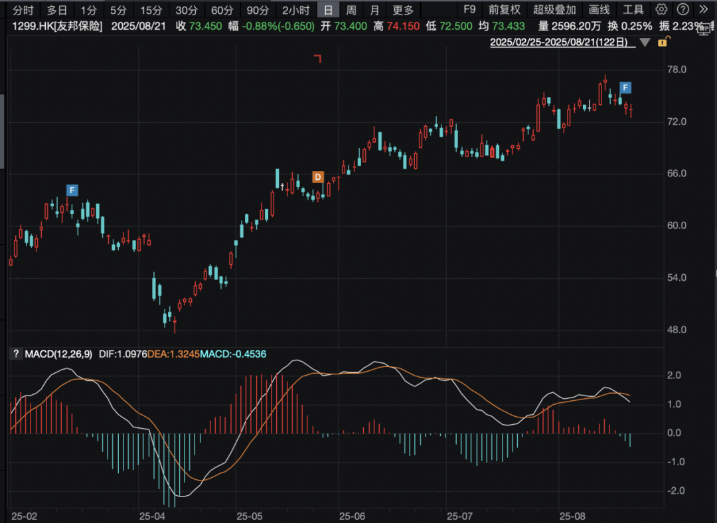Switch to 分时 intraday tab
Image resolution: width=717 pixels, height=523 pixels.
coord(23,9)
